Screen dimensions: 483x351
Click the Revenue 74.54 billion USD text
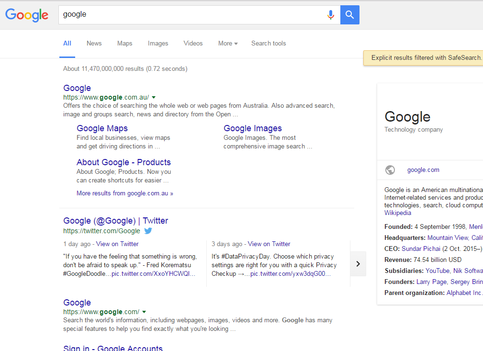423,260
